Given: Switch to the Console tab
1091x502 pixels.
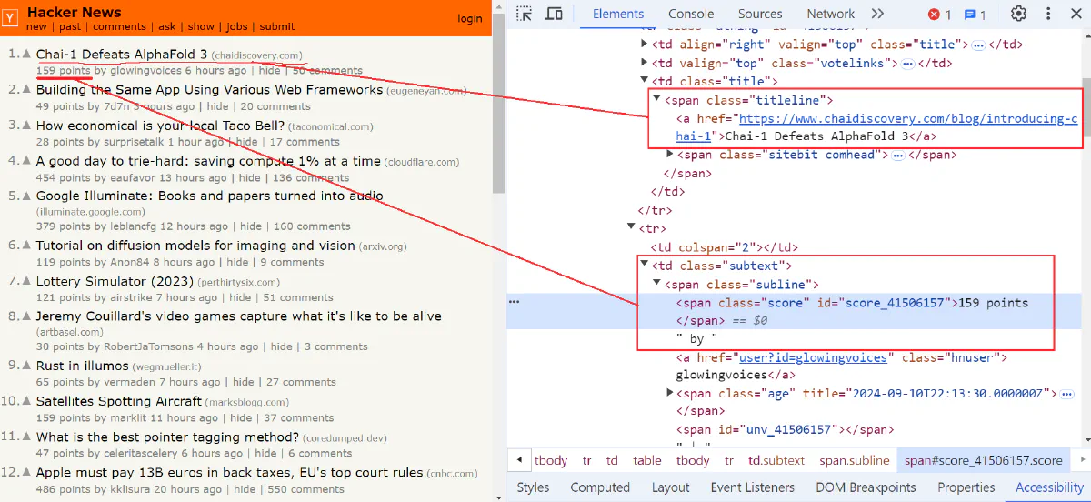Looking at the screenshot, I should pos(691,14).
